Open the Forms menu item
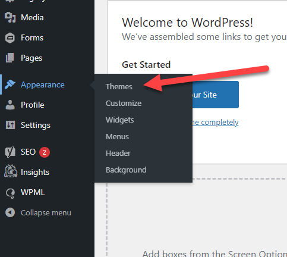Screen dimensions: 287x257 tap(32, 37)
